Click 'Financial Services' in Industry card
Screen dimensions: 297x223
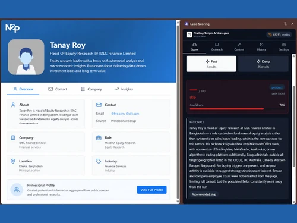pos(115,167)
